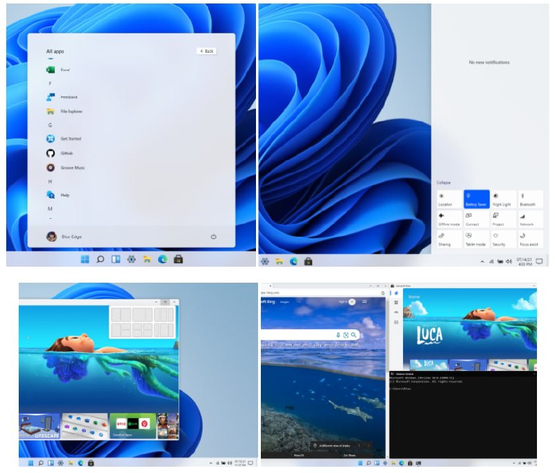The width and height of the screenshot is (555, 473).
Task: Click the power icon in the Start menu
Action: click(214, 236)
